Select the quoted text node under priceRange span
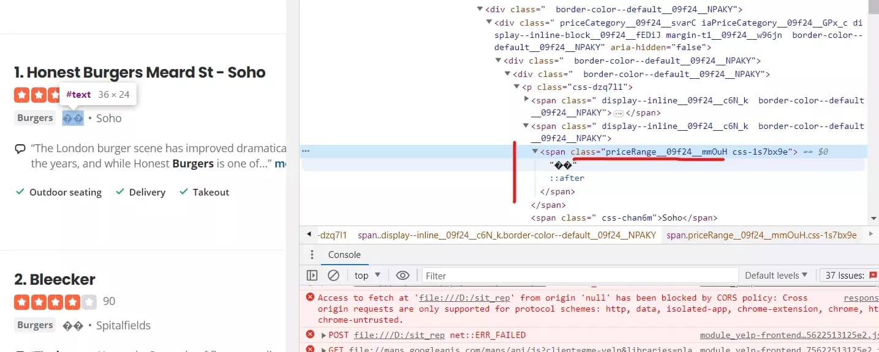 (564, 165)
